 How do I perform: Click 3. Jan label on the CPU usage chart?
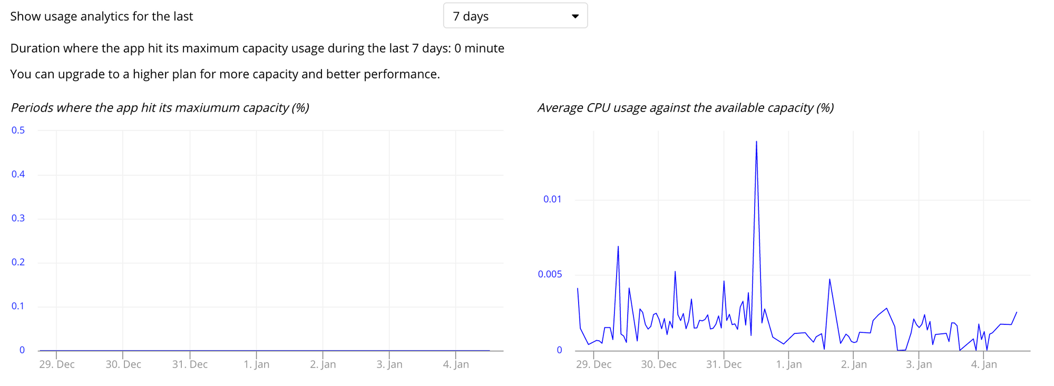pyautogui.click(x=919, y=364)
